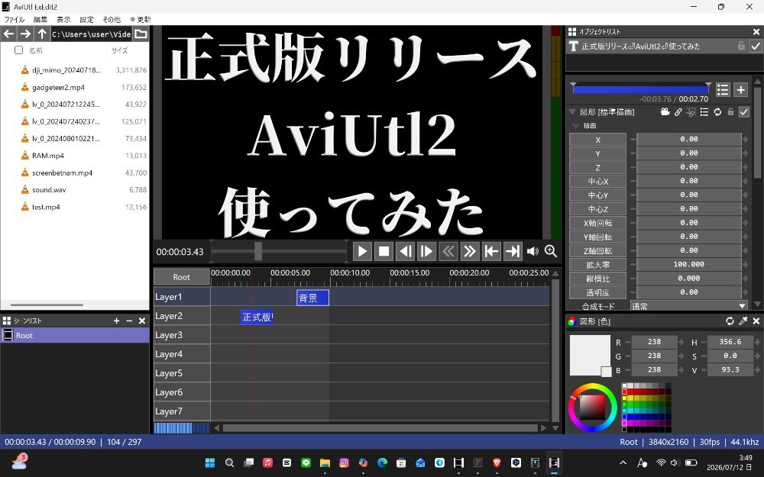Image resolution: width=764 pixels, height=477 pixels.
Task: Step forward one frame in the preview
Action: [427, 252]
